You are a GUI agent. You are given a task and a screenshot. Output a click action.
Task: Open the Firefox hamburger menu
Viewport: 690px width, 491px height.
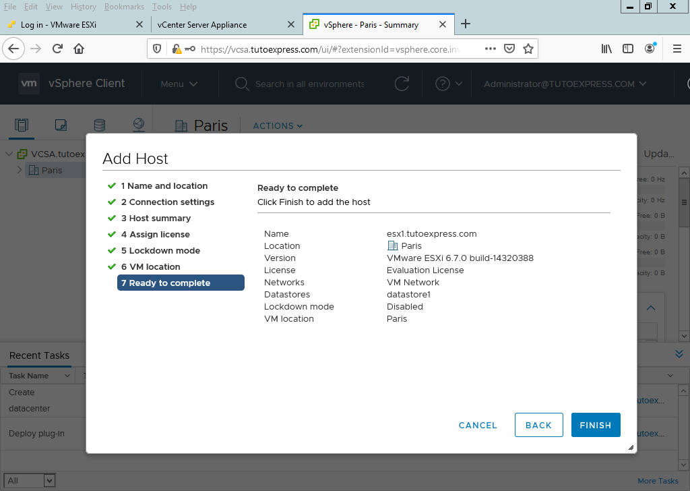[x=677, y=49]
